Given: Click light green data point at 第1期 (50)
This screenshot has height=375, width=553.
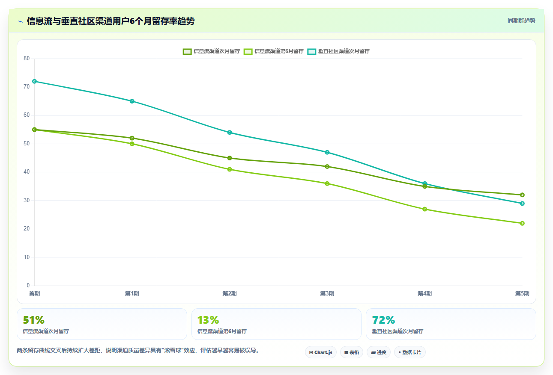Looking at the screenshot, I should [x=132, y=144].
